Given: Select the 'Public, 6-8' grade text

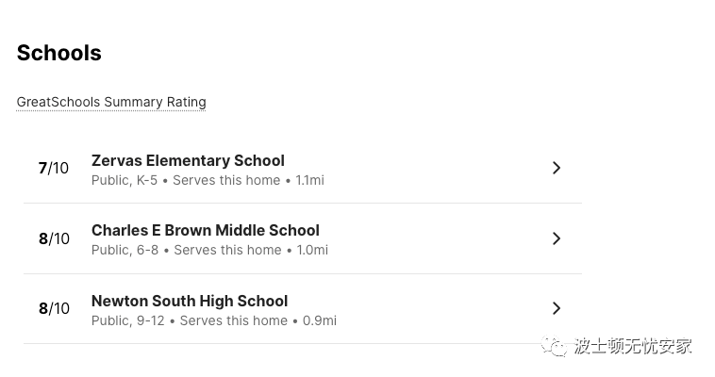Looking at the screenshot, I should tap(125, 251).
